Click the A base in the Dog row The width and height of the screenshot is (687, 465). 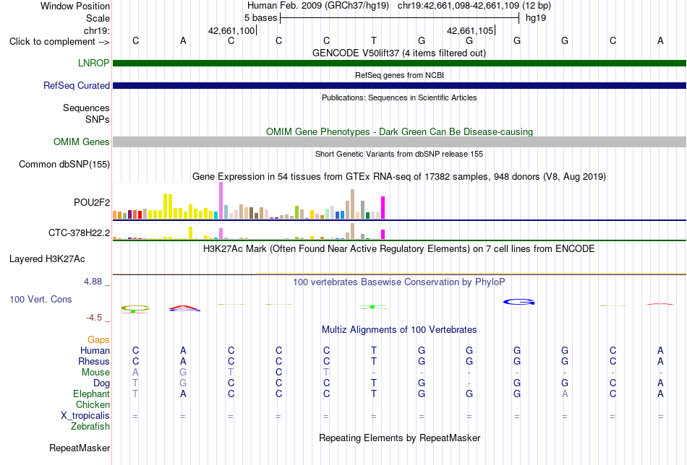[x=660, y=383]
